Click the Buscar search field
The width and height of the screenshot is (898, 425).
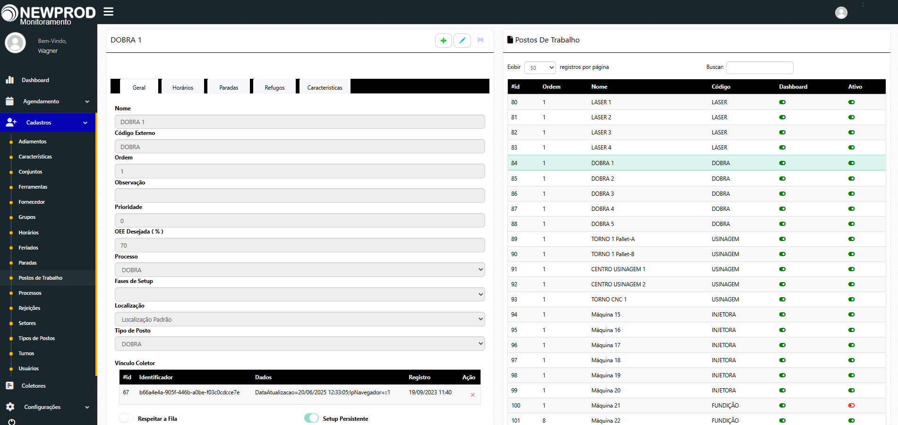point(759,67)
